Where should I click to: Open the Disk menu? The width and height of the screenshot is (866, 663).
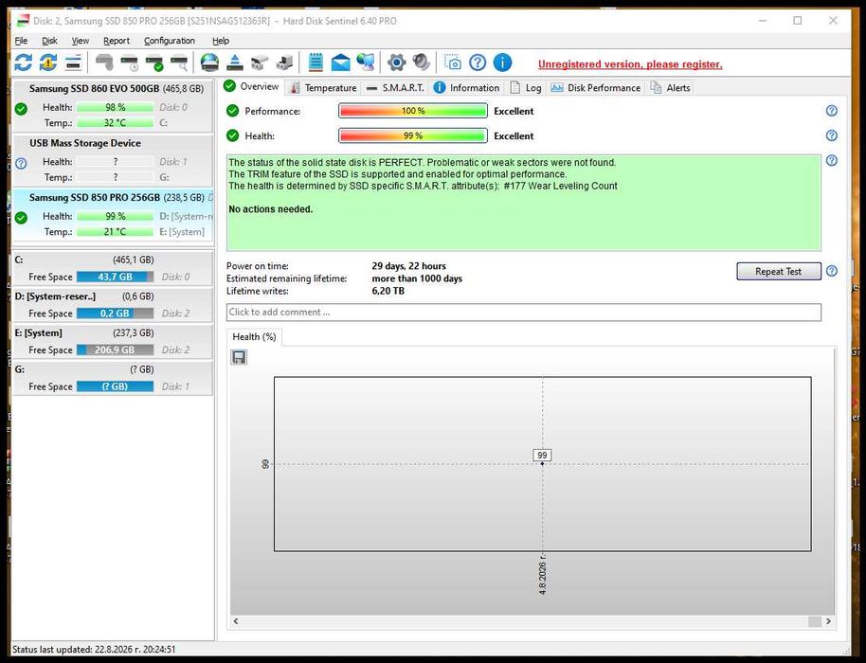[x=49, y=41]
